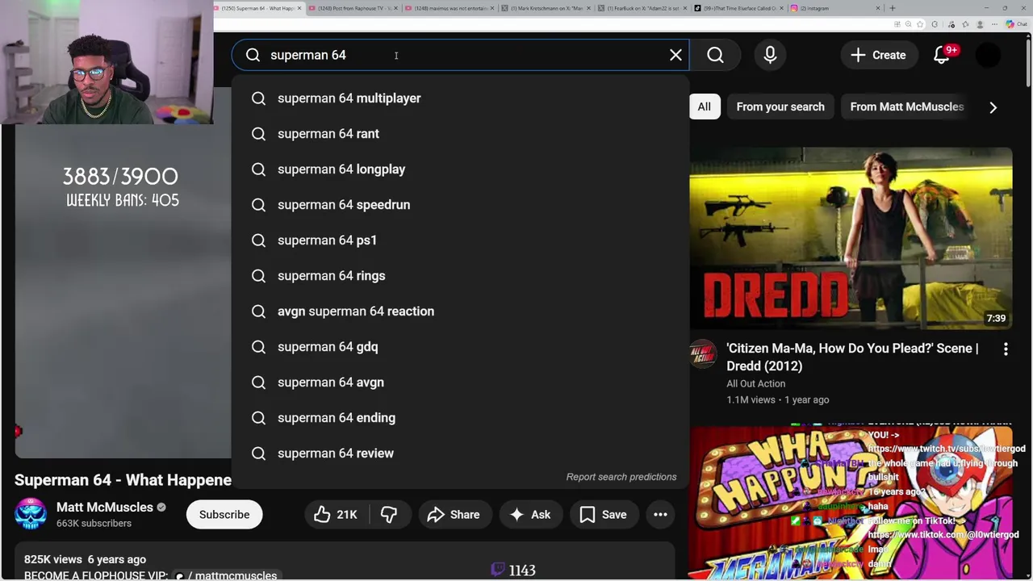The width and height of the screenshot is (1033, 581).
Task: Open the 'Wha Happun' Mega Man thumbnail
Action: (x=851, y=502)
